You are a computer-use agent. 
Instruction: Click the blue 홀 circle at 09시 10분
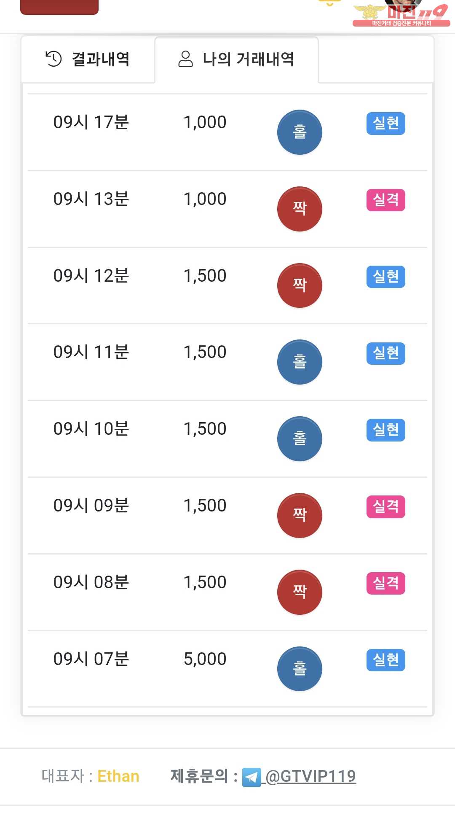click(x=300, y=439)
